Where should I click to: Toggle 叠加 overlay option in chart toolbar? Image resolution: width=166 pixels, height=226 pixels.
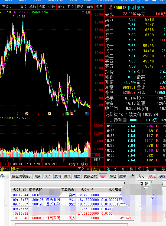pyautogui.click(x=32, y=7)
